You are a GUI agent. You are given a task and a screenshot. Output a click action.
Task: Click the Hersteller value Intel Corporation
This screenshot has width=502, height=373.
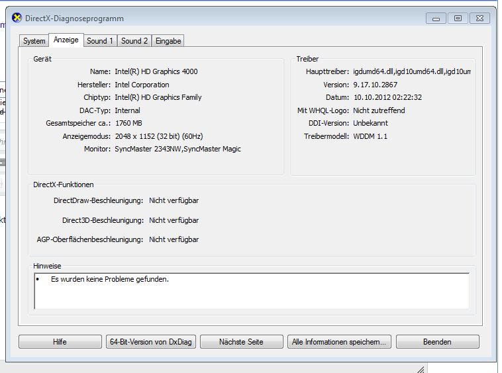[142, 85]
